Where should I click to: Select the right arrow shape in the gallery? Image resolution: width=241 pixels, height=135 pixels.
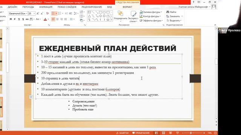(x=101, y=16)
